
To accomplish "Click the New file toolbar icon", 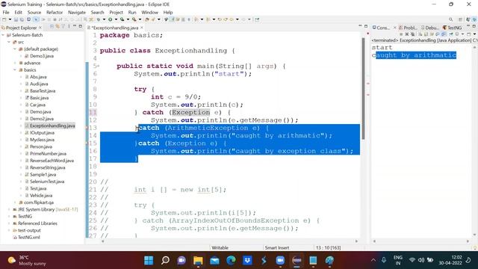I will (x=4, y=19).
